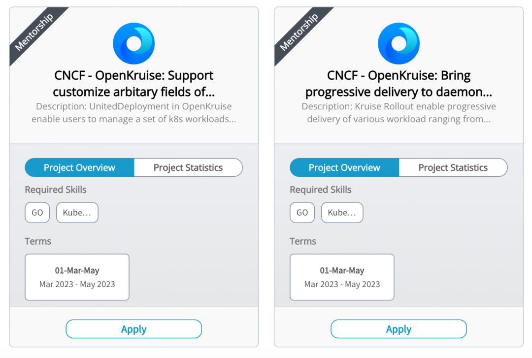Apply to the progressive delivery daemon project
The width and height of the screenshot is (532, 358).
pos(399,329)
